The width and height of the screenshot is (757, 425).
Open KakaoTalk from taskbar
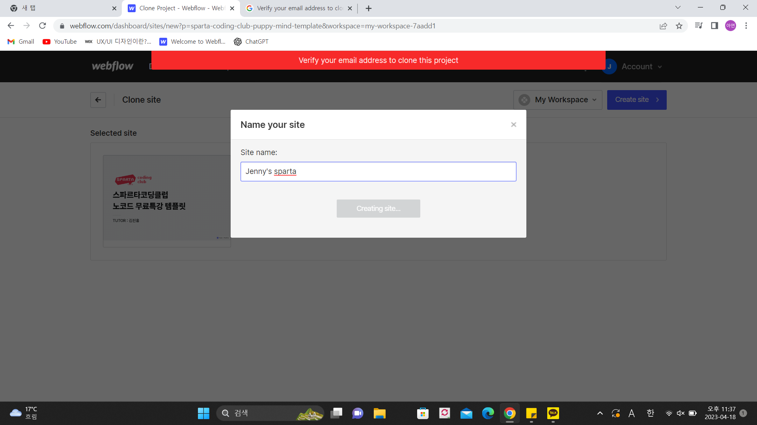coord(553,413)
